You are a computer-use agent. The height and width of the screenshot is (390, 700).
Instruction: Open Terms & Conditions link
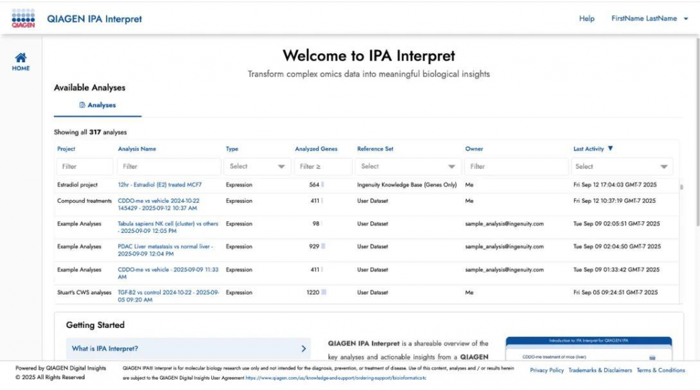point(660,370)
